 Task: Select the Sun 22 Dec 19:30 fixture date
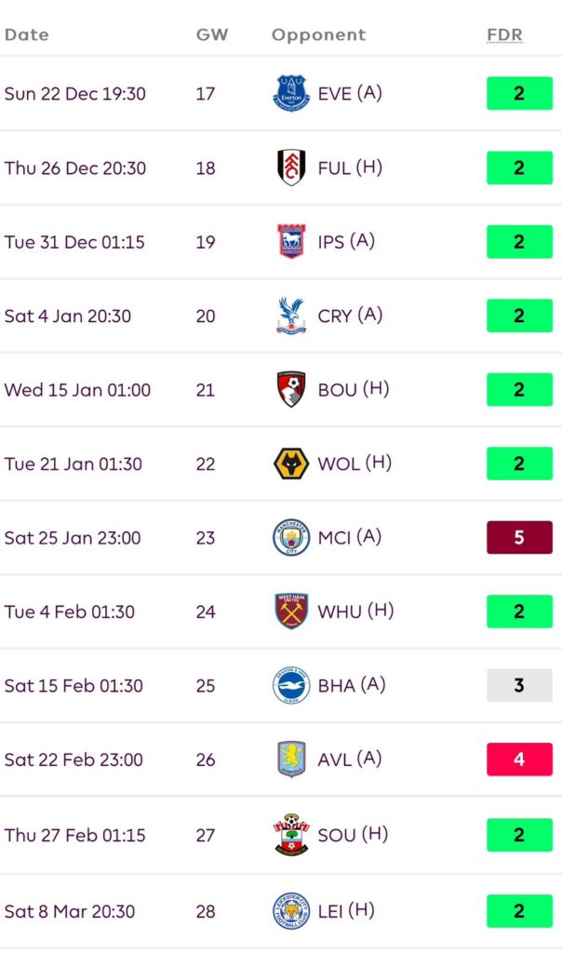75,94
